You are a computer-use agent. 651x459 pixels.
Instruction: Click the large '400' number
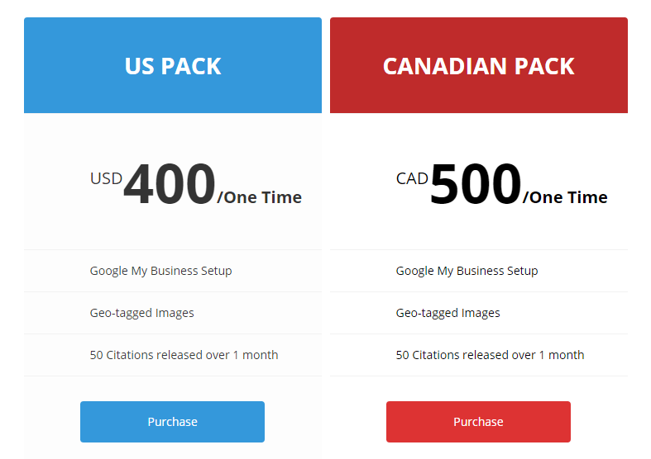pyautogui.click(x=170, y=184)
